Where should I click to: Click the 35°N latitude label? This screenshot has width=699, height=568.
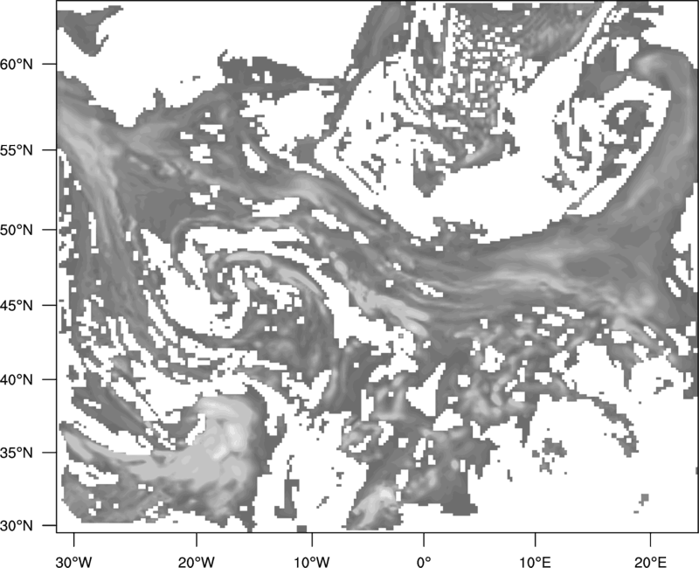coord(17,453)
